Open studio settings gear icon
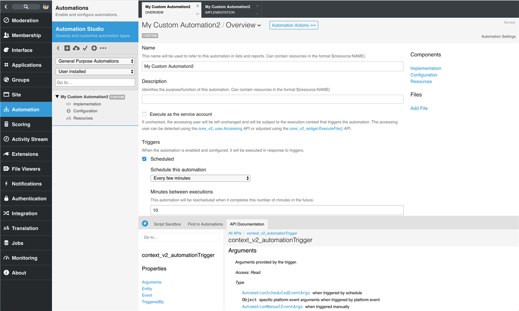 pos(94,48)
